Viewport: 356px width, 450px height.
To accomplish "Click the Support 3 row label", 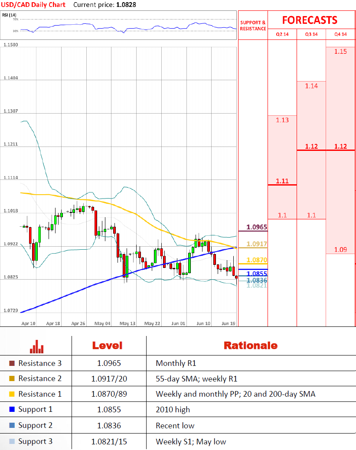I will 35,442.
